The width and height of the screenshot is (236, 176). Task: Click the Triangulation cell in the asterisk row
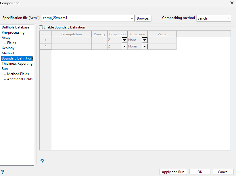click(71, 46)
